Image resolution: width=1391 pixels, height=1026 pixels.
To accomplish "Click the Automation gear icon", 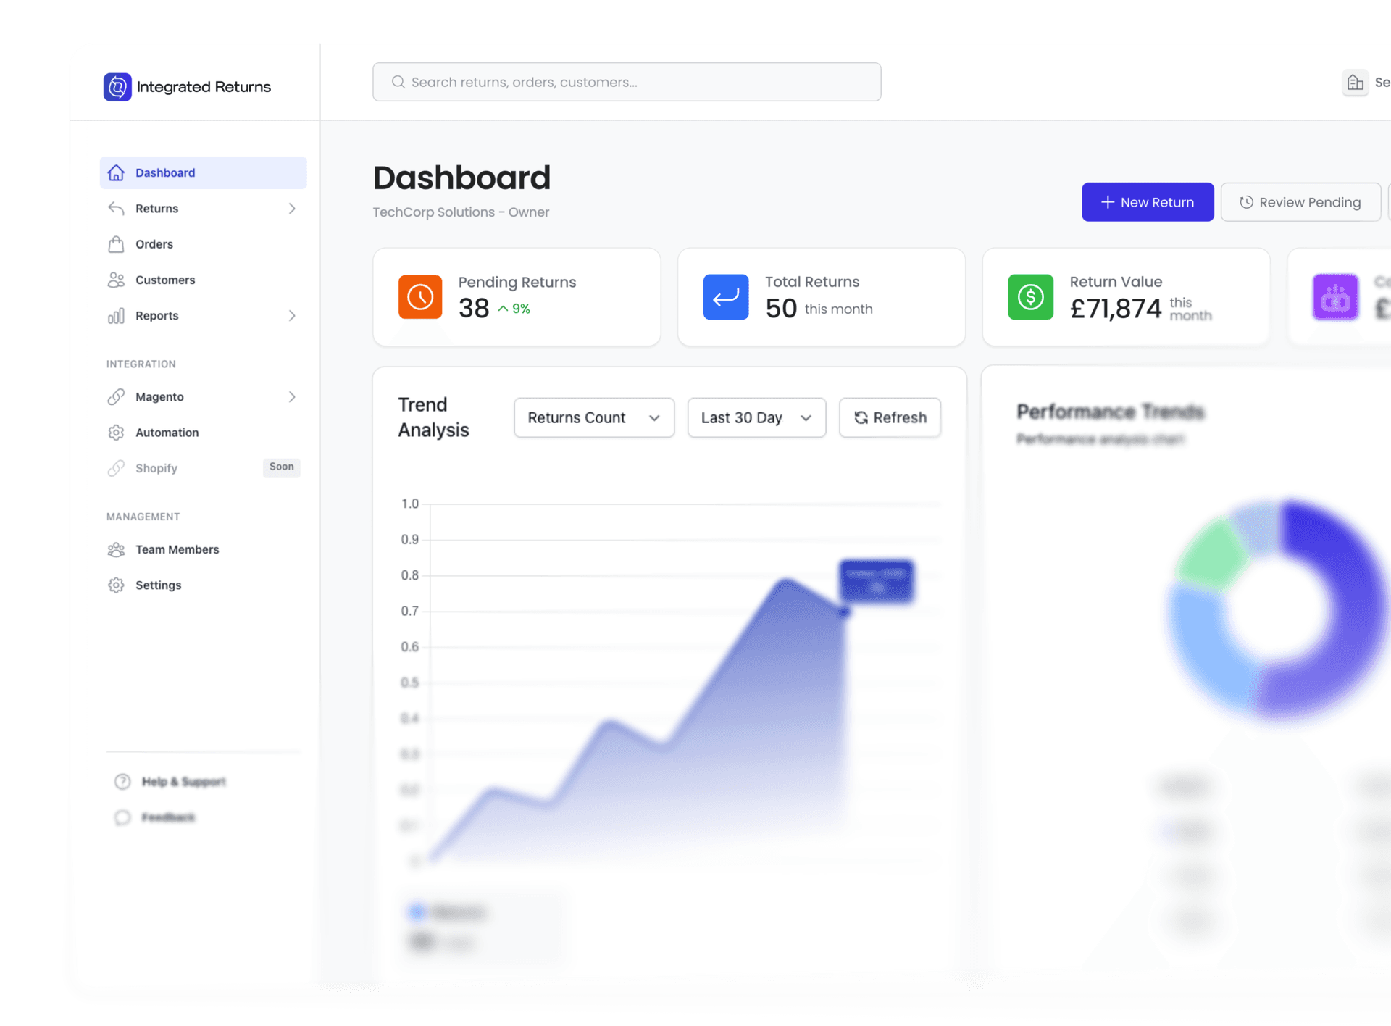I will 116,433.
